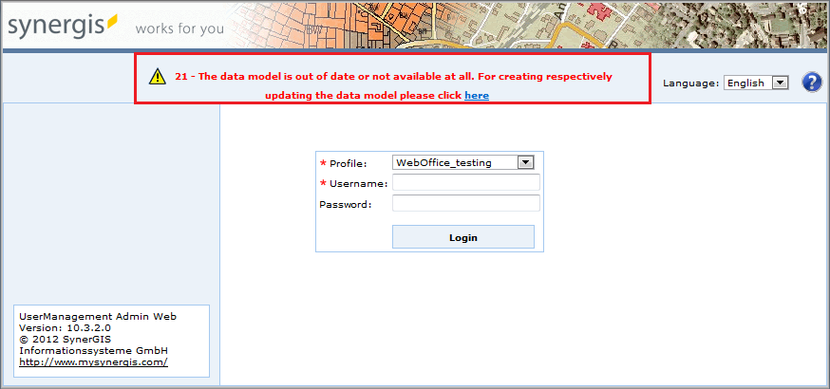
Task: Click the 'works for you' slogan text
Action: click(x=179, y=28)
